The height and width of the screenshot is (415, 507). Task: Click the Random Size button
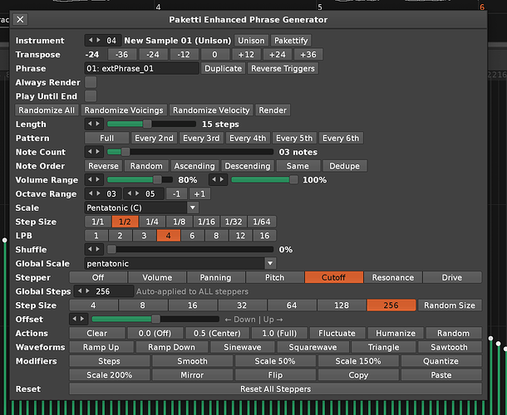tap(450, 305)
